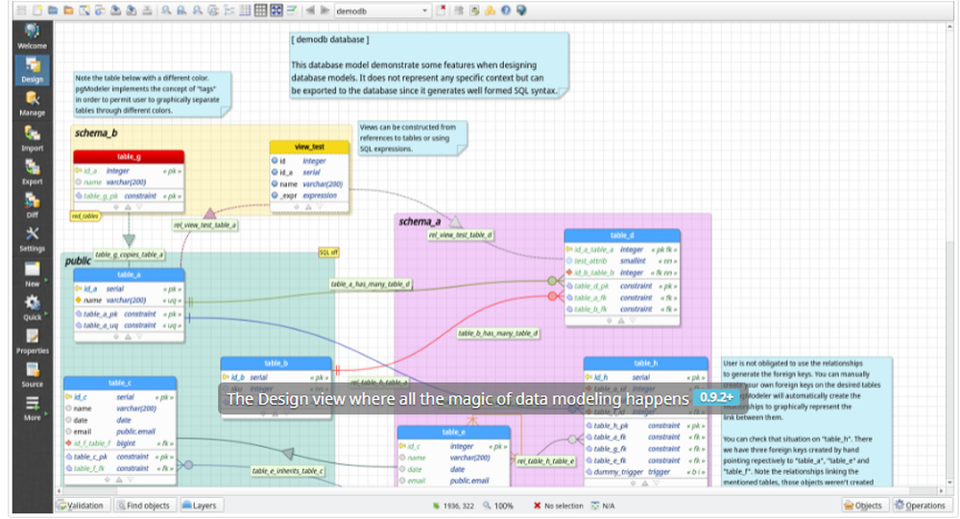Select the table_h title bar
The image size is (960, 519).
click(x=645, y=364)
